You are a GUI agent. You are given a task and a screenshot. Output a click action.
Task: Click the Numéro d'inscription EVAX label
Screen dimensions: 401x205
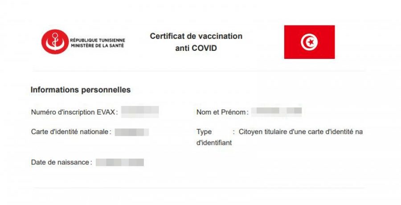74,112
